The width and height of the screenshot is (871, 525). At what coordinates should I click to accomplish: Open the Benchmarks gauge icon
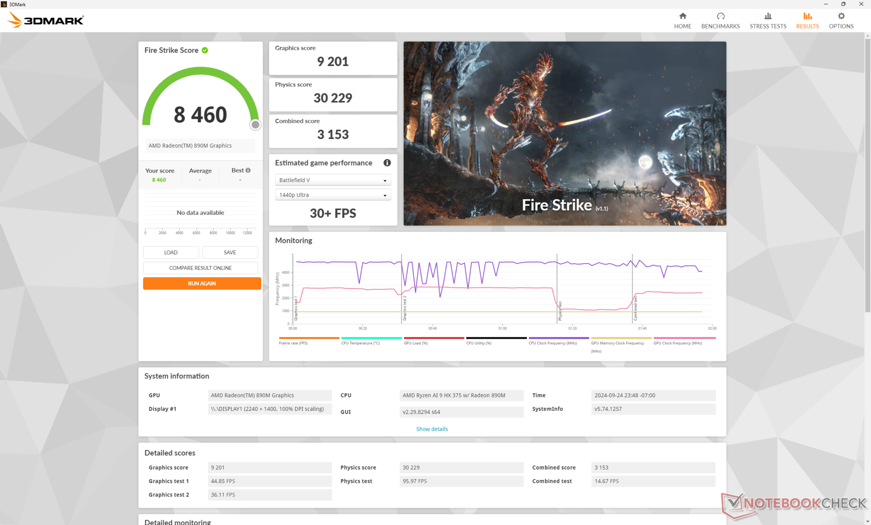[x=720, y=16]
